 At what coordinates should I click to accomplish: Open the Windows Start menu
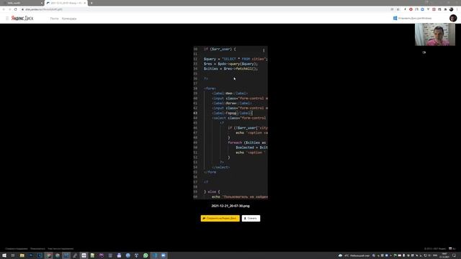tap(4, 255)
